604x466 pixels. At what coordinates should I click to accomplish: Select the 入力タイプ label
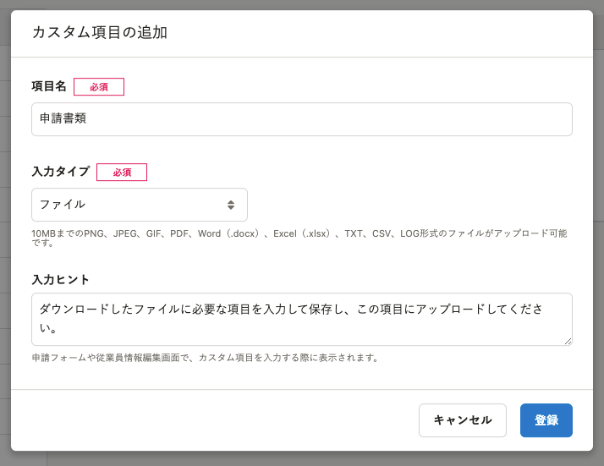61,172
